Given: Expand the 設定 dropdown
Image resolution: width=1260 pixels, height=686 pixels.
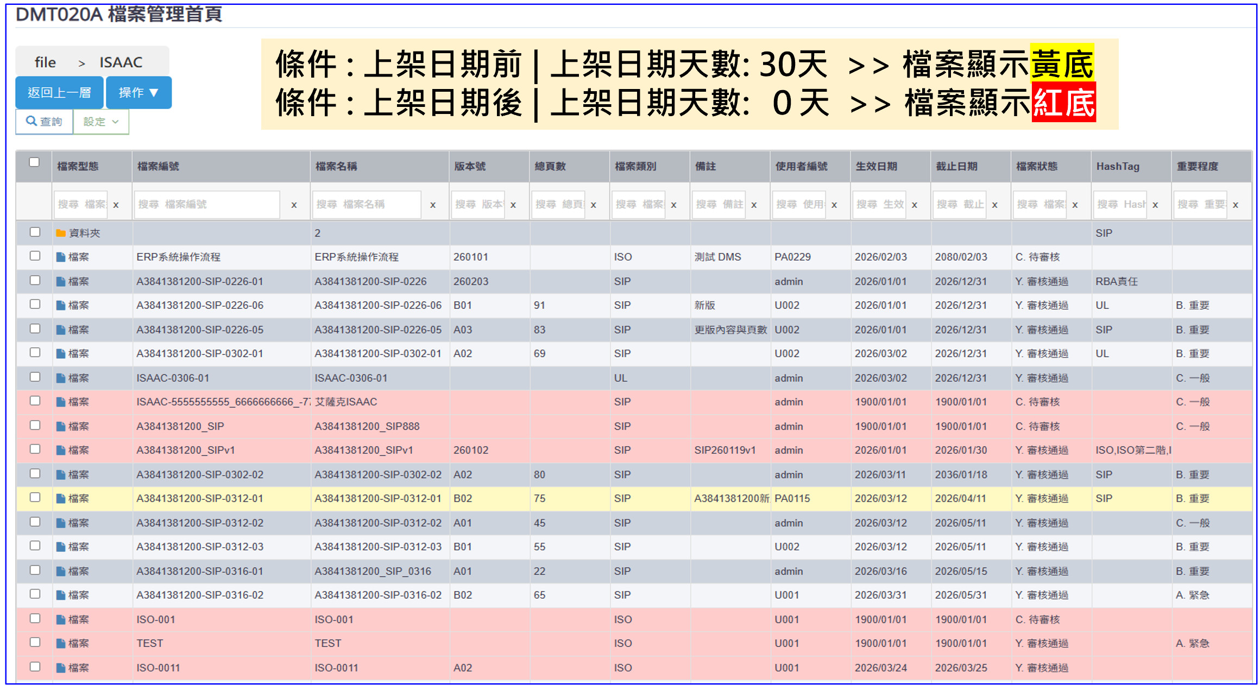Looking at the screenshot, I should click(101, 122).
